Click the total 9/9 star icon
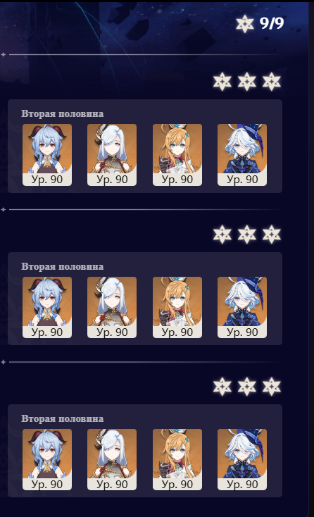Viewport: 314px width, 517px height. (245, 24)
